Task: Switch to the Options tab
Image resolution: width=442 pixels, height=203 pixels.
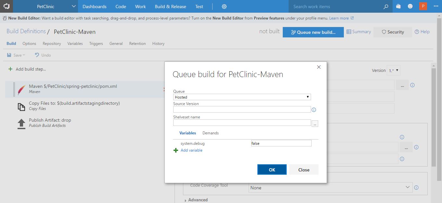Action: [x=29, y=44]
